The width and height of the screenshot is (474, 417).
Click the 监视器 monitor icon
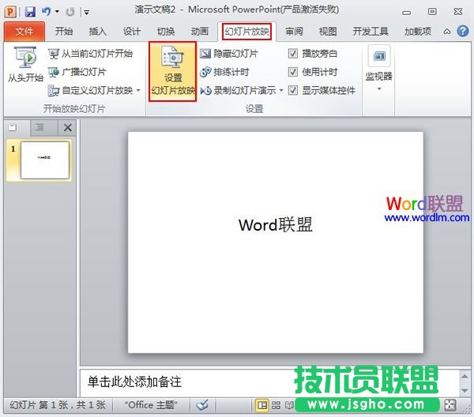pyautogui.click(x=379, y=56)
